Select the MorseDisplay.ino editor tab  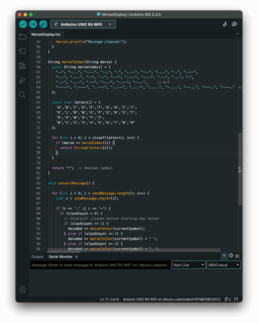click(x=46, y=34)
